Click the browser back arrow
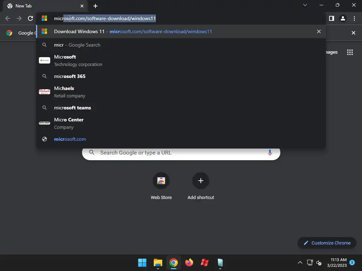Image resolution: width=362 pixels, height=271 pixels. [x=8, y=18]
